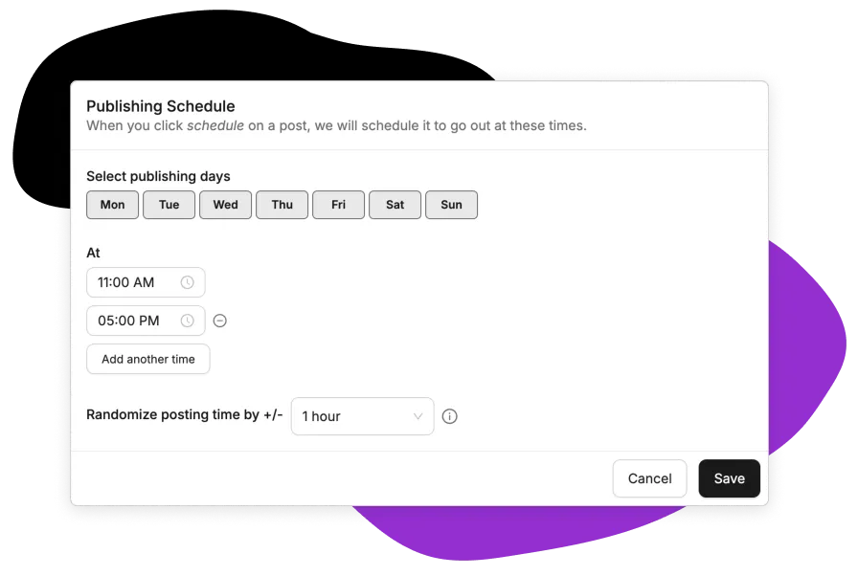Toggle Mon as a publishing day
The height and width of the screenshot is (576, 858).
coord(112,204)
